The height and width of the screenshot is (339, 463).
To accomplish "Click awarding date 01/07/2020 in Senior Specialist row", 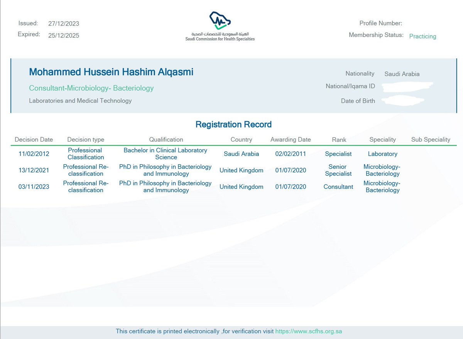I will pos(291,170).
